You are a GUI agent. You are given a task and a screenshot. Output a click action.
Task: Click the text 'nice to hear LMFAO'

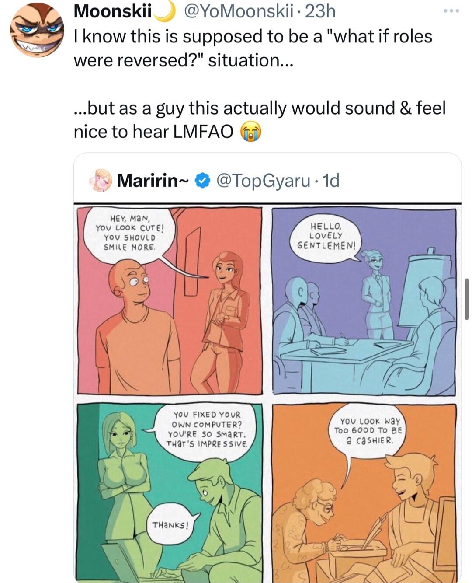point(153,132)
